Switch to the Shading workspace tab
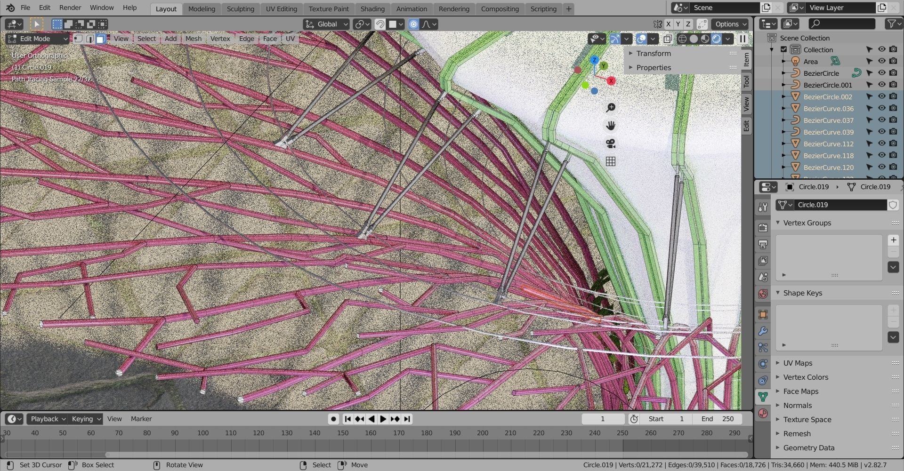The height and width of the screenshot is (471, 904). [x=372, y=8]
